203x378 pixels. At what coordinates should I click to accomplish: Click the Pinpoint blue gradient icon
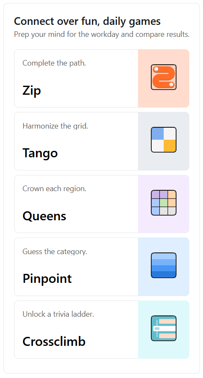point(164,265)
